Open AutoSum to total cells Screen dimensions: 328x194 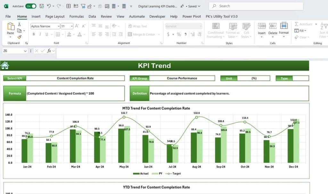[304, 24]
